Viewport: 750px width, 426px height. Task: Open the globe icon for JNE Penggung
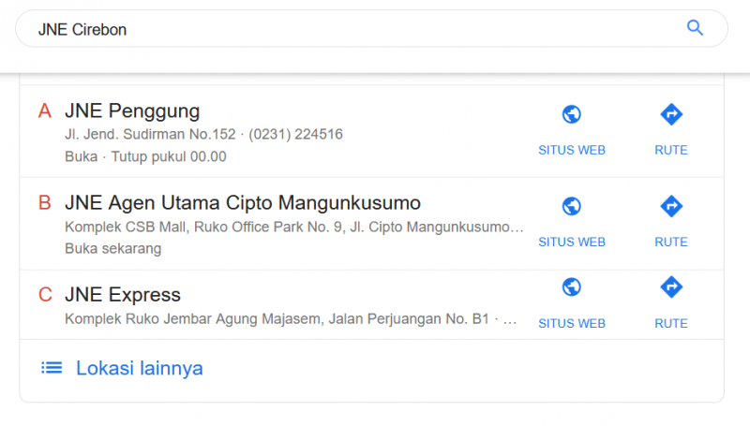click(x=572, y=114)
